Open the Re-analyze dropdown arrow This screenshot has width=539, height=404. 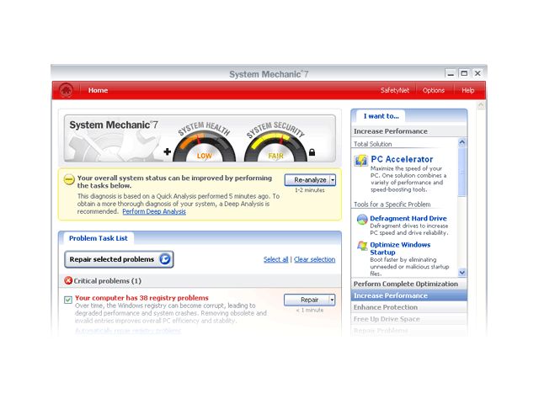pyautogui.click(x=333, y=180)
